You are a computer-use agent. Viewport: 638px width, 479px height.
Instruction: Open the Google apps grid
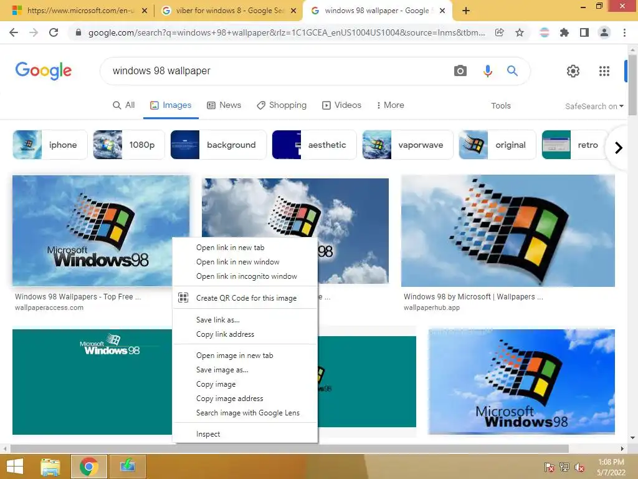click(604, 71)
